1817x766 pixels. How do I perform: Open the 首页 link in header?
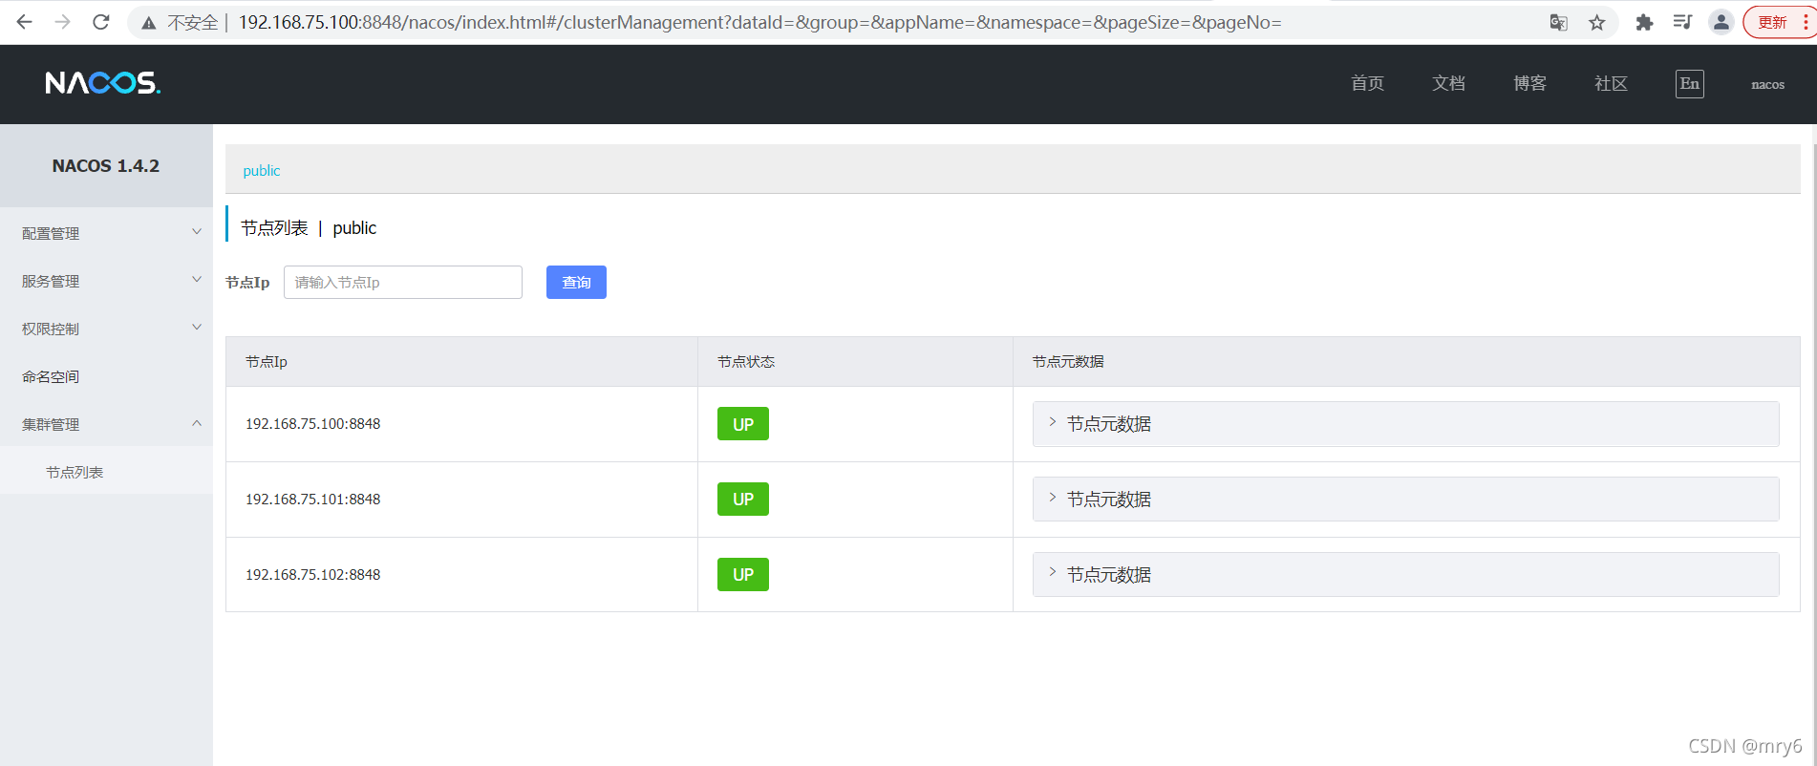[1367, 84]
